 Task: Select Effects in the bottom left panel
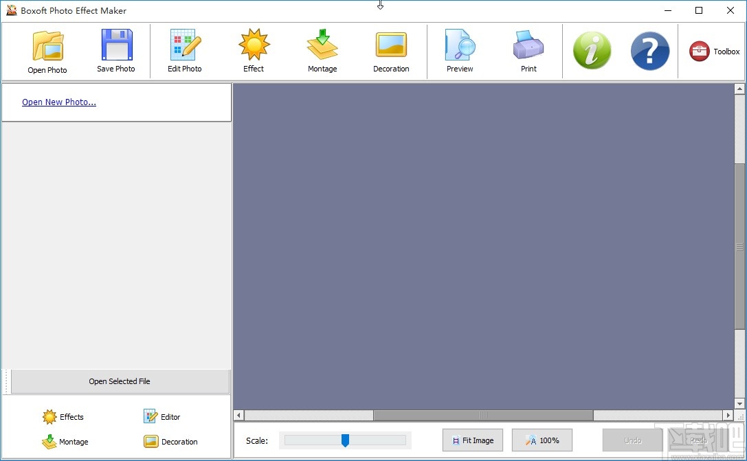point(63,416)
